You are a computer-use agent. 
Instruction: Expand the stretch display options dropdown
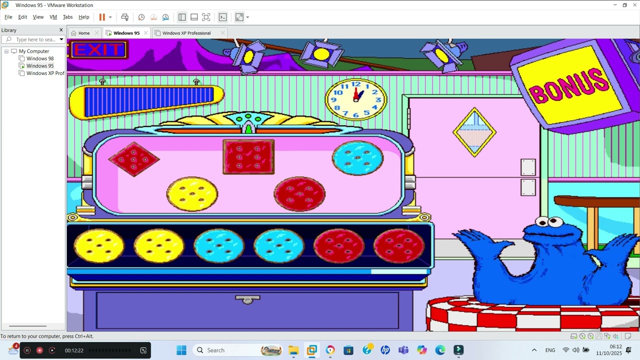click(247, 17)
